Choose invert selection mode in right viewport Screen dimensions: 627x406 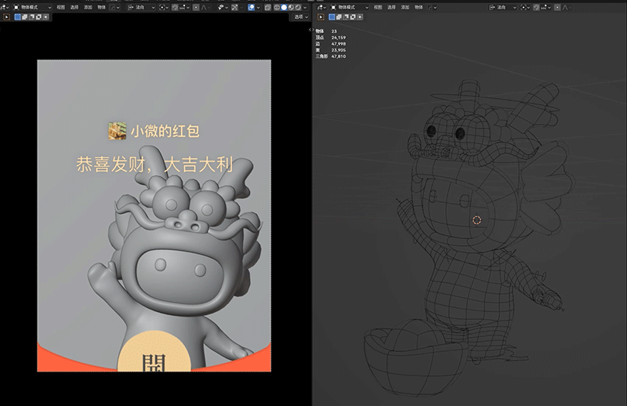(x=353, y=16)
